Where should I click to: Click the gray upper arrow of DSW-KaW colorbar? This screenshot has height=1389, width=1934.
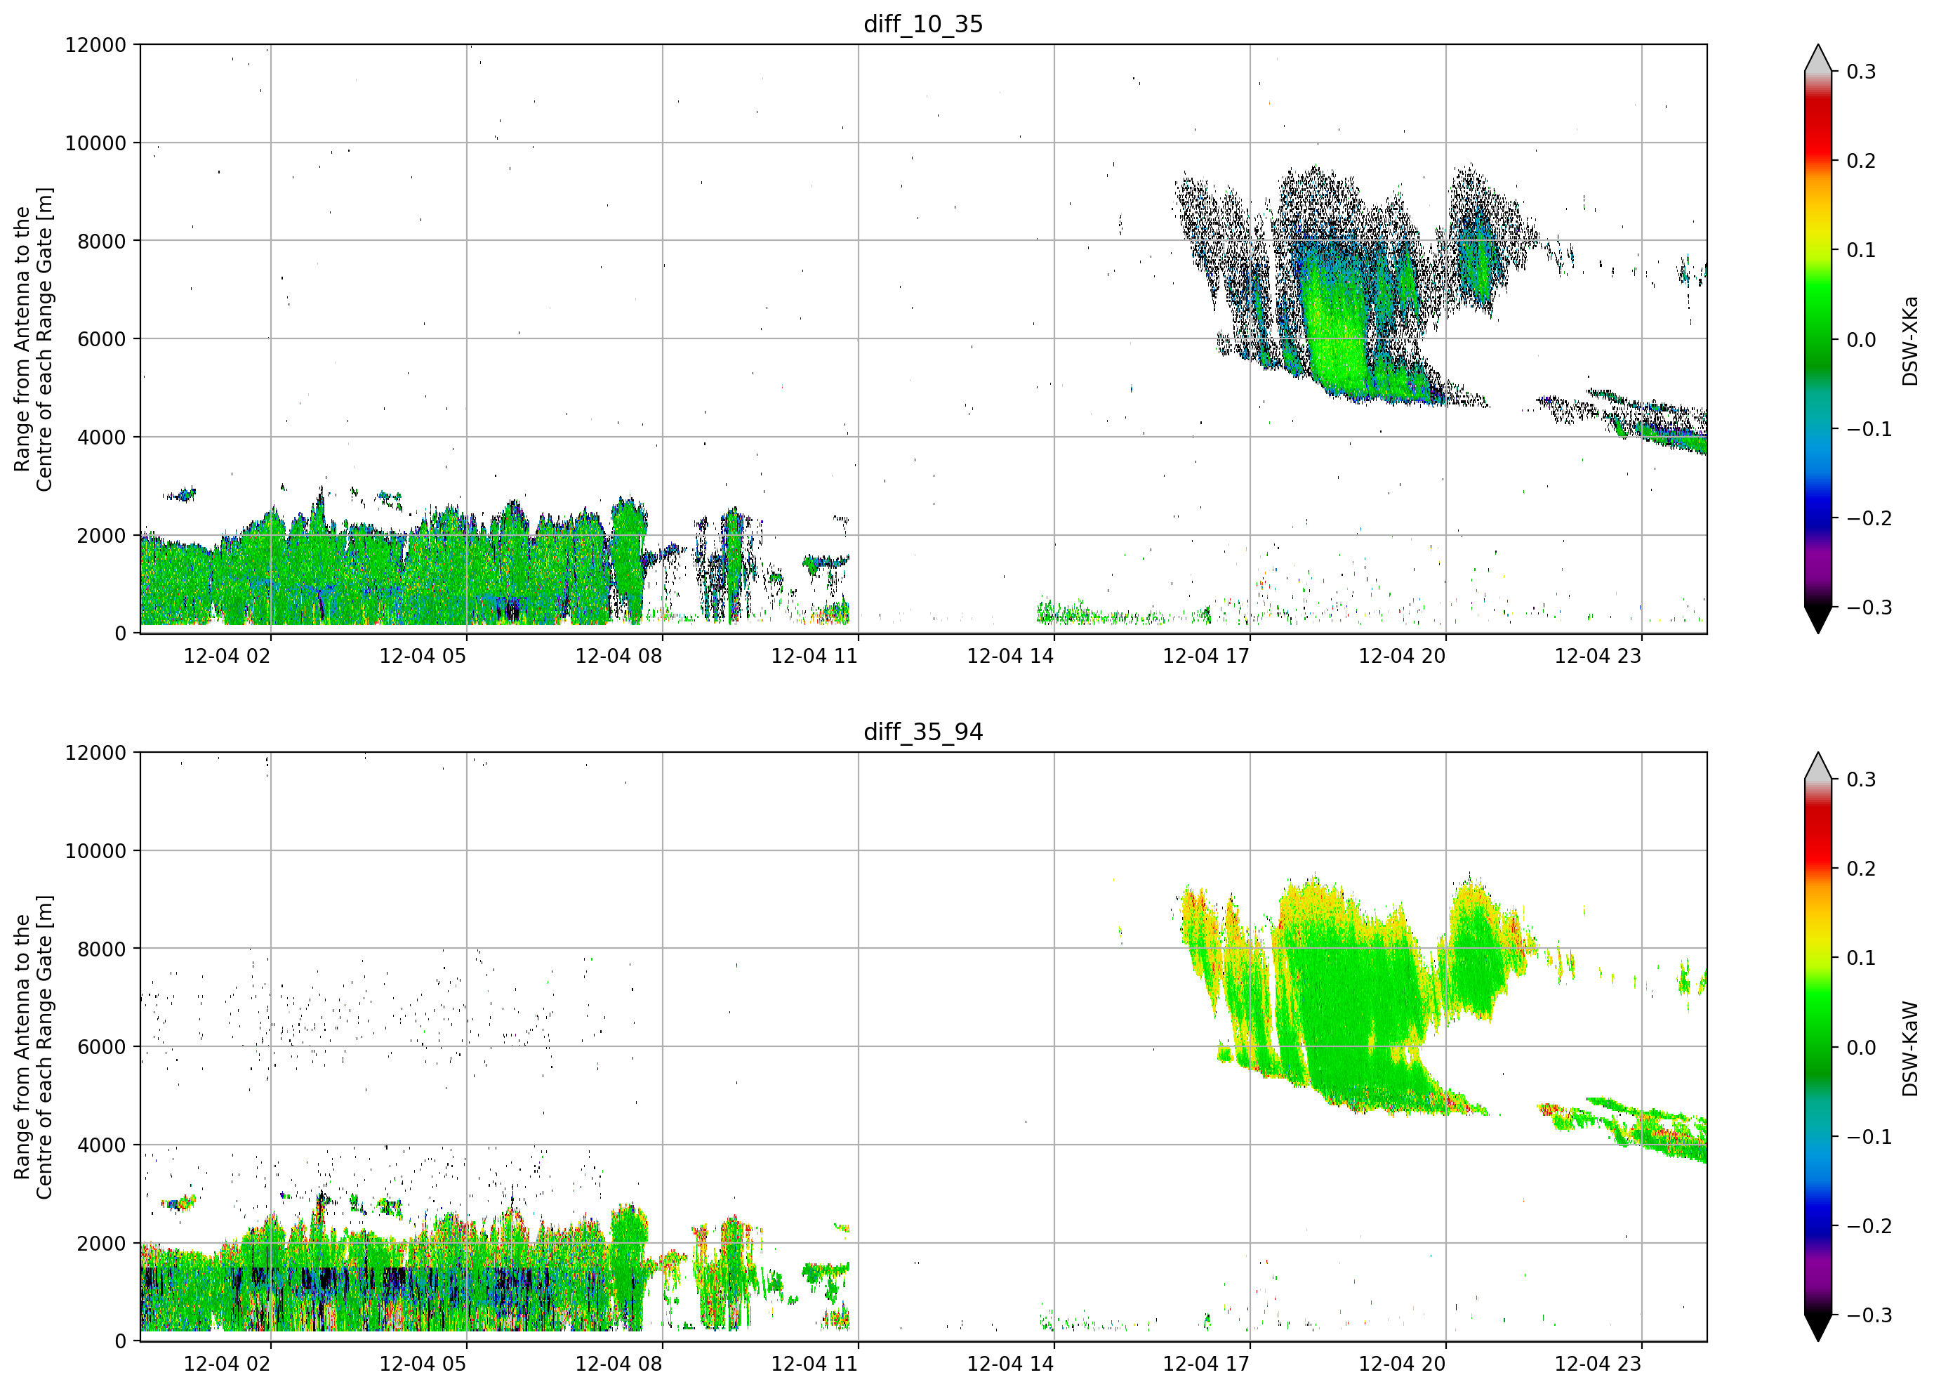1818,768
